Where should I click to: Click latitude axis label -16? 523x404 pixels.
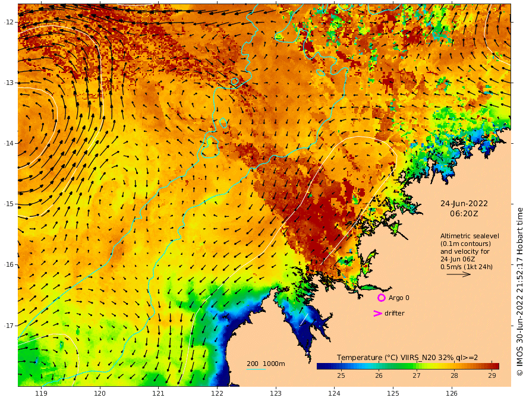point(9,264)
